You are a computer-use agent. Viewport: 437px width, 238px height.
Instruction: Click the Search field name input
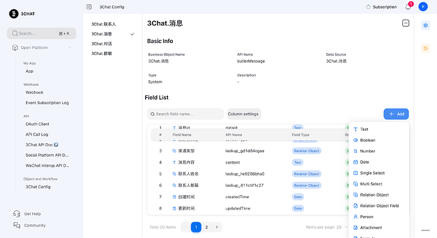186,114
